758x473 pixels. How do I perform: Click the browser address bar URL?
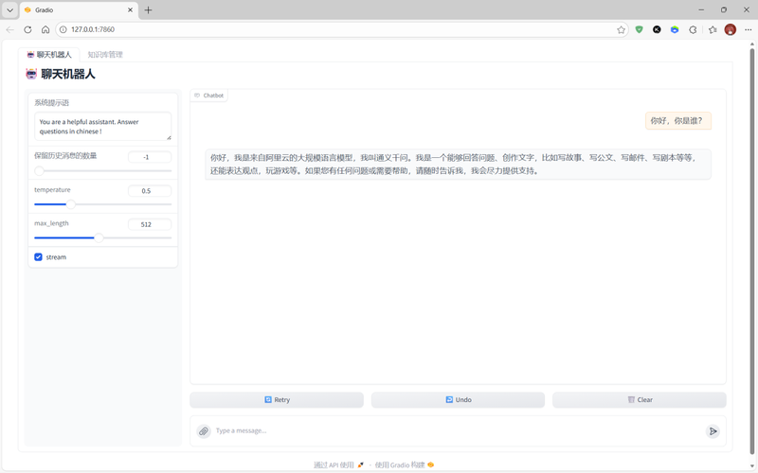[x=93, y=29]
